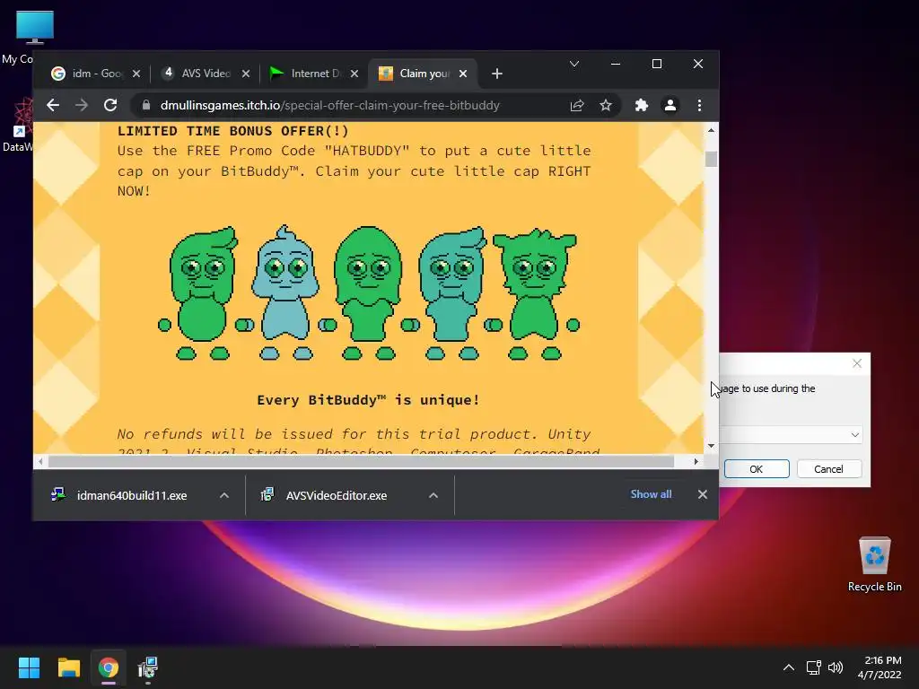The image size is (919, 689).
Task: Open the clock and date panel
Action: (x=880, y=667)
